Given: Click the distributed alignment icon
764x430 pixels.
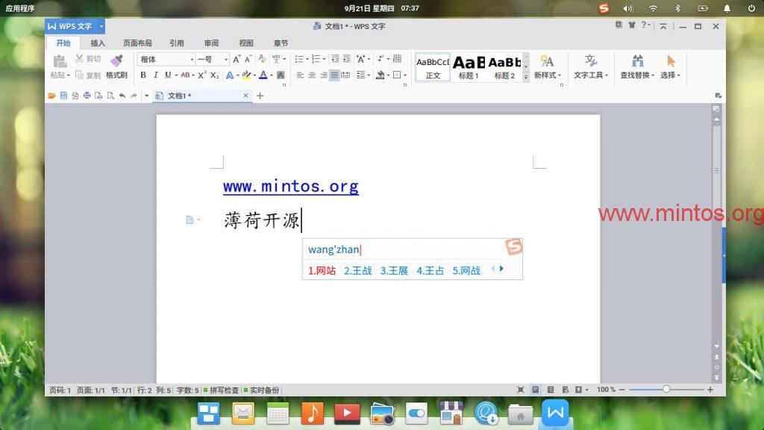Looking at the screenshot, I should (345, 75).
